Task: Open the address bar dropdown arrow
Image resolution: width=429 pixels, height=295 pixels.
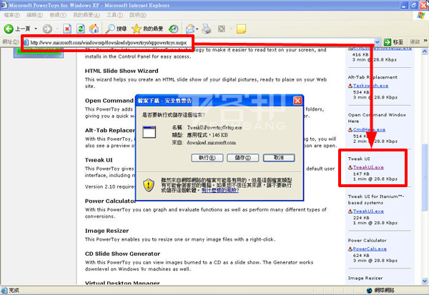Action: pos(378,42)
